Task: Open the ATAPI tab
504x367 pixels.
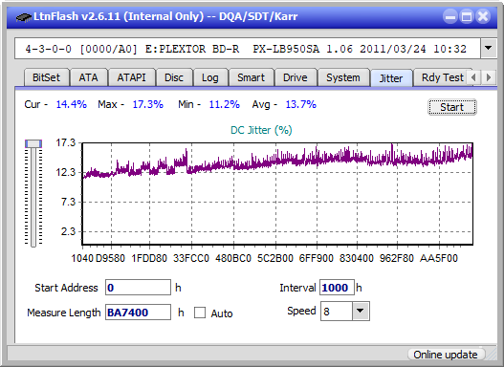Action: pos(131,77)
